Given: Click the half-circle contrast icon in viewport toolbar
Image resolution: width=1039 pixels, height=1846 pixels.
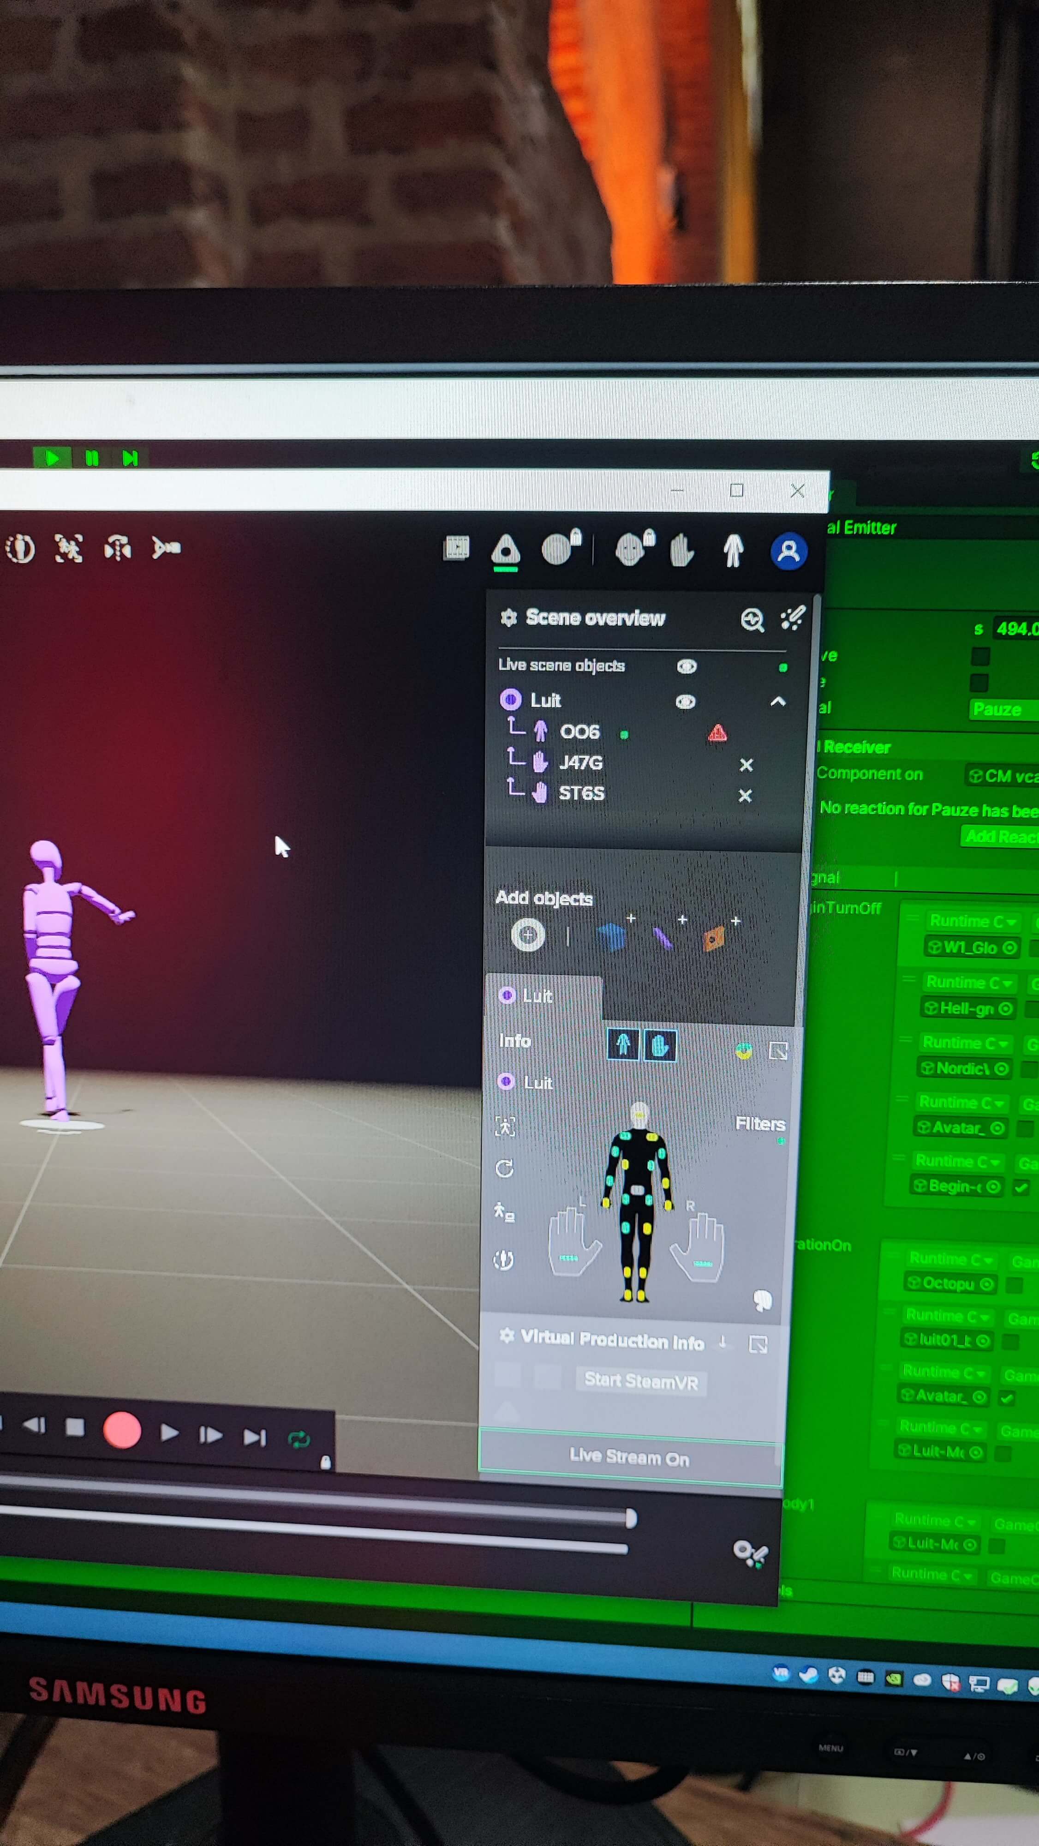Looking at the screenshot, I should 20,548.
